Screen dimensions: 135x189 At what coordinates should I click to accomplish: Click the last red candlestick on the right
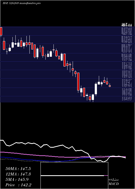point(110,86)
